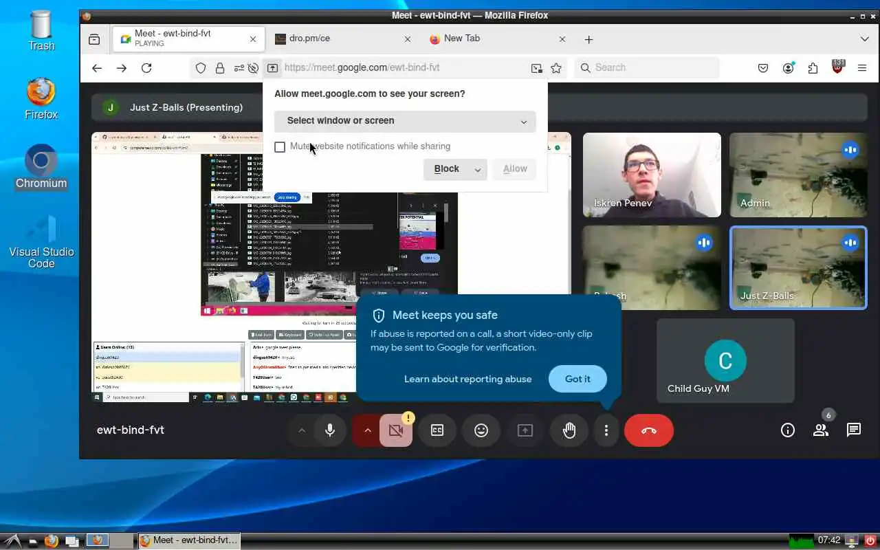Click the Firefox Search box

[x=647, y=68]
